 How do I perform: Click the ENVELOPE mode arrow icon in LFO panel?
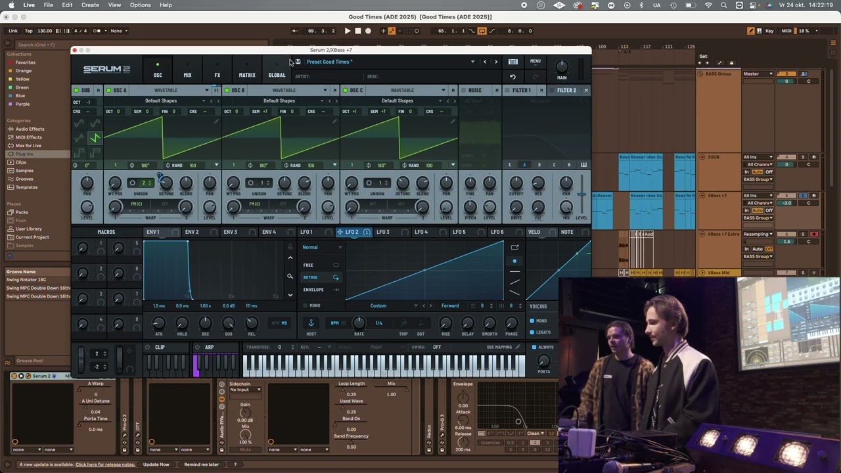coord(336,290)
